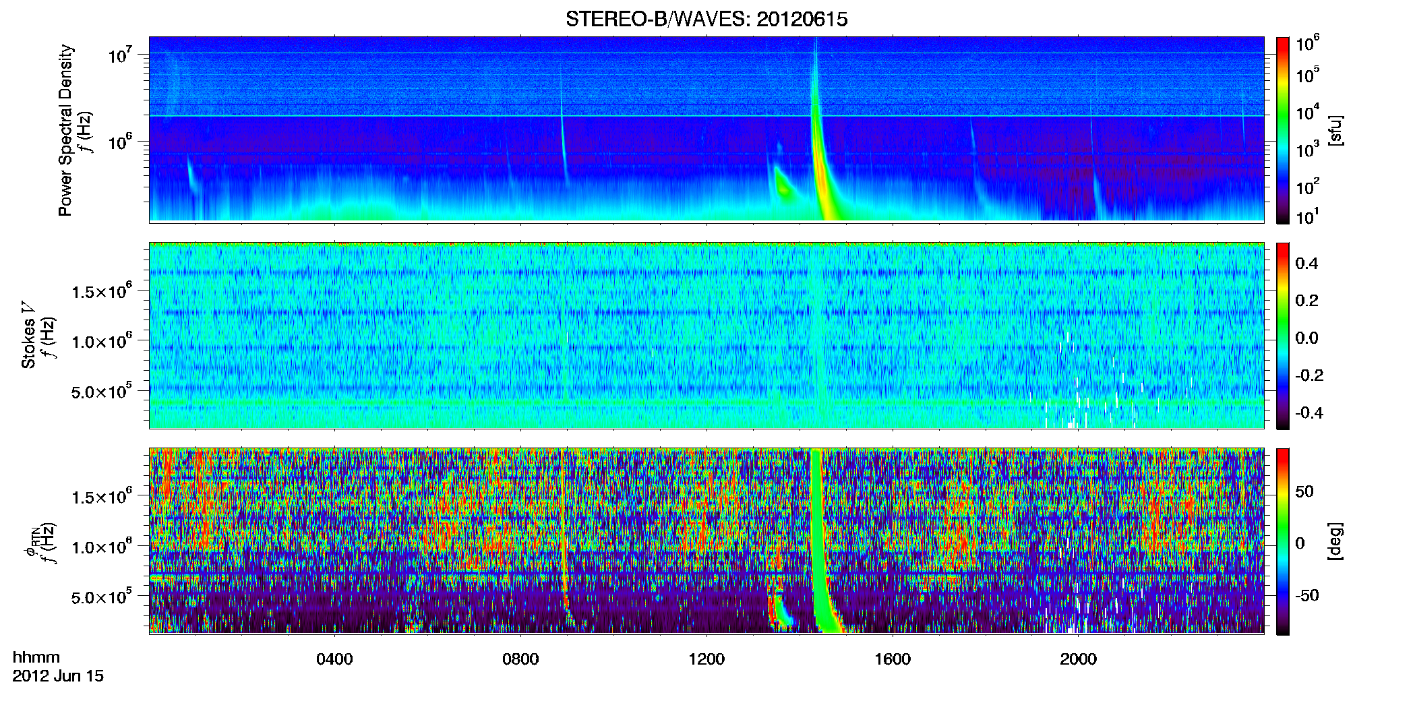The width and height of the screenshot is (1413, 728).
Task: Click phi RTN panel 5.0×10^5 frequency tick
Action: click(102, 597)
